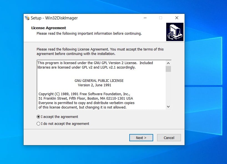Click 'This program is licensed under' line
227x164 pixels.
tap(95, 63)
